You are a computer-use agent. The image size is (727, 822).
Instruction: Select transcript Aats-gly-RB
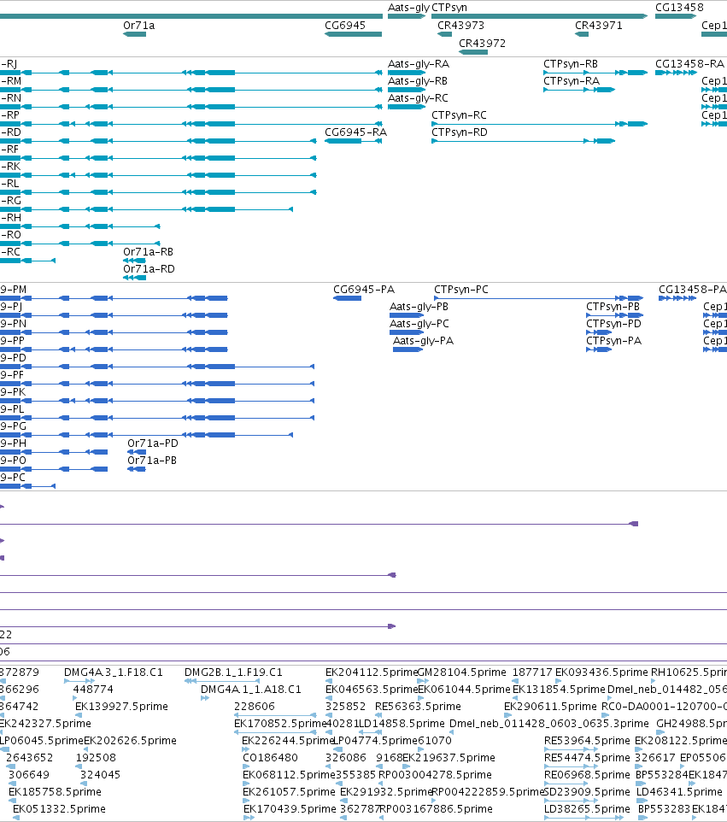point(418,81)
